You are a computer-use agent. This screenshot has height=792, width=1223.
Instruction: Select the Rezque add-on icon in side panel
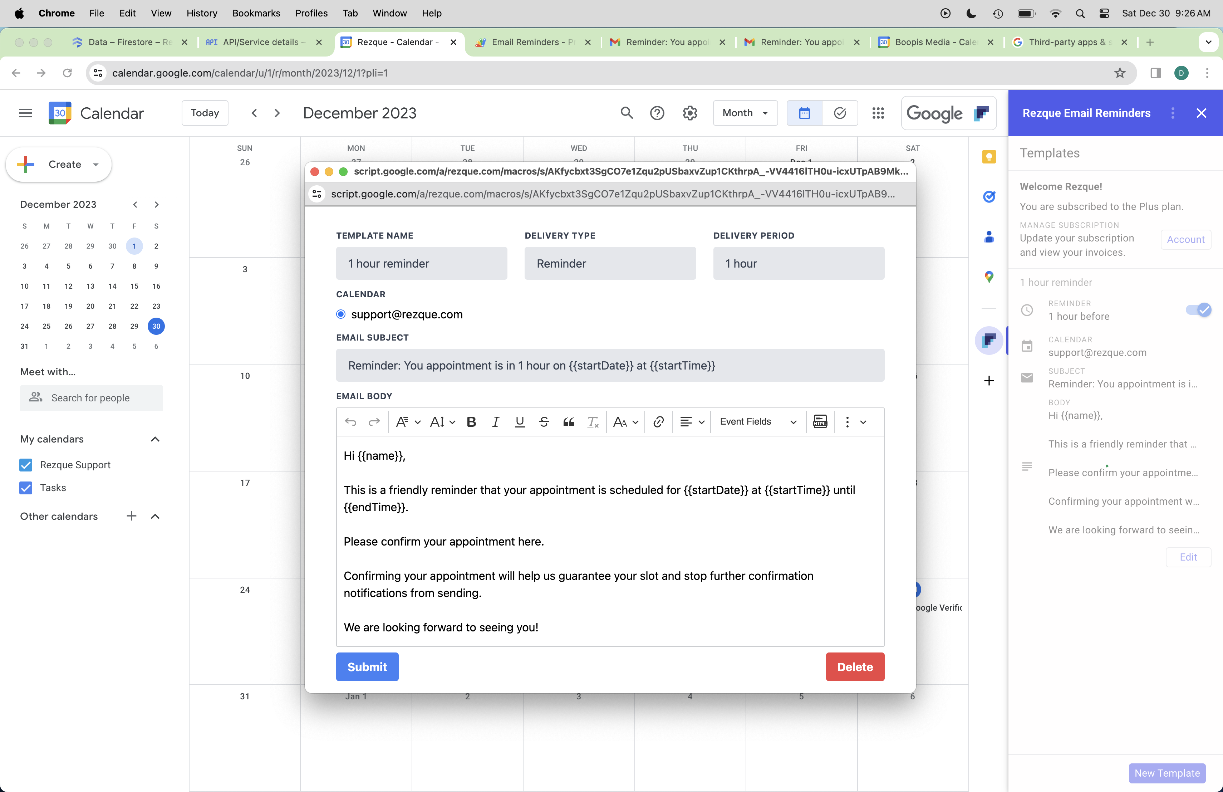click(x=989, y=340)
